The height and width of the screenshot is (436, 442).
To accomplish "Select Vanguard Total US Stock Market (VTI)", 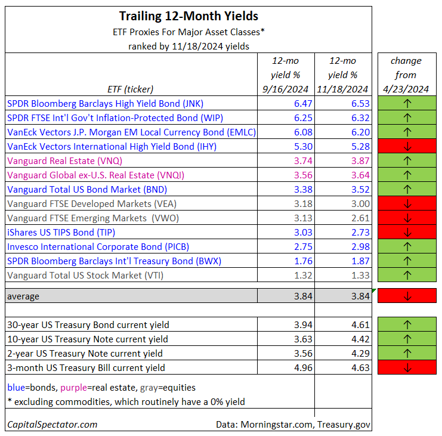I will coord(85,276).
